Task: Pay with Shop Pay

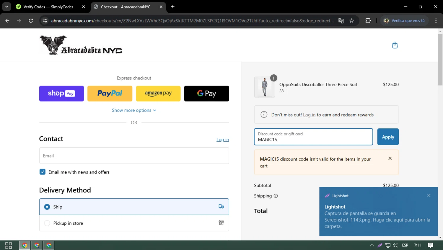Action: point(61,94)
